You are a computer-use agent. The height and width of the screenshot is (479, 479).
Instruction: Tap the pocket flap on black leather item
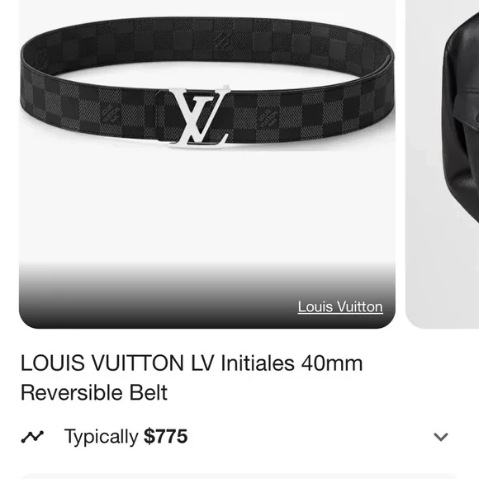click(466, 108)
